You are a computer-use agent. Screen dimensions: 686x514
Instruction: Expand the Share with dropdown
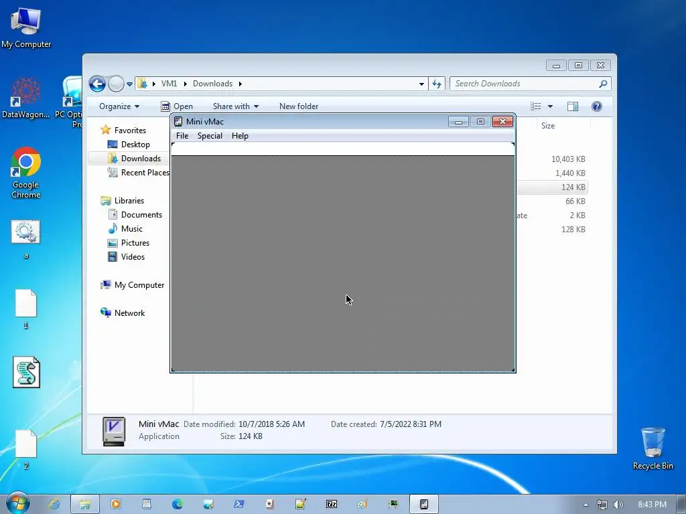pyautogui.click(x=235, y=106)
